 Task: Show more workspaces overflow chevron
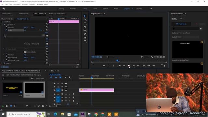coord(151,9)
